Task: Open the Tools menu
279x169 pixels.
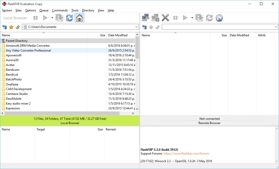Action: point(75,10)
